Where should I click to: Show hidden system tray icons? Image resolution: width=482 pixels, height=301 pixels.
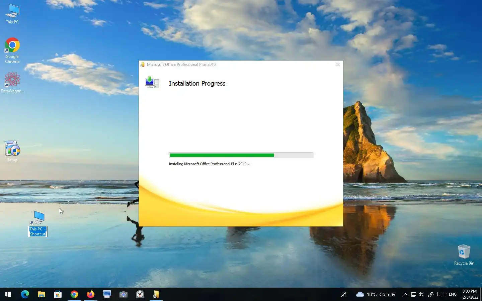click(405, 294)
